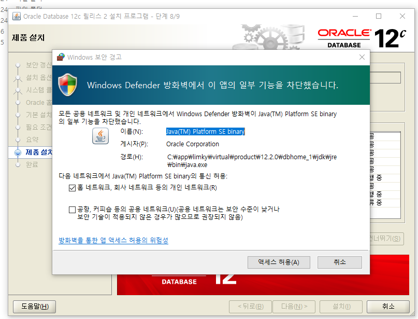Select the Oracle 홈 step in installer sidebar
The width and height of the screenshot is (418, 319).
(x=39, y=103)
